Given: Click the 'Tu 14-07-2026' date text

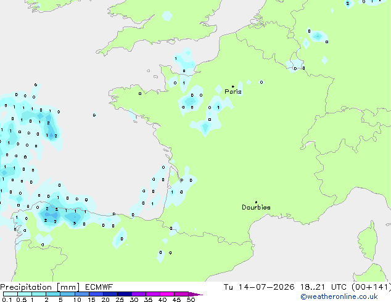Looking at the screenshot, I should (259, 287).
